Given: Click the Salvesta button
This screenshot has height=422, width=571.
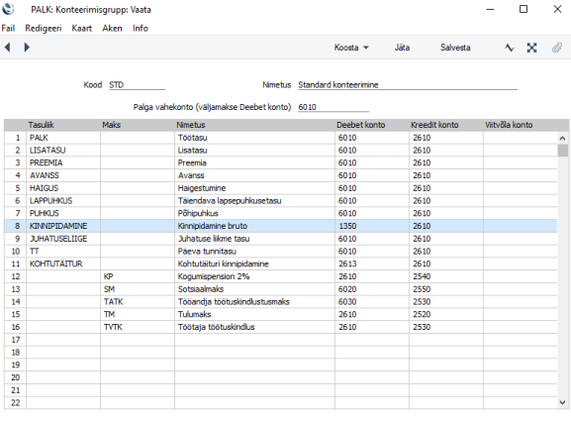Looking at the screenshot, I should (455, 48).
